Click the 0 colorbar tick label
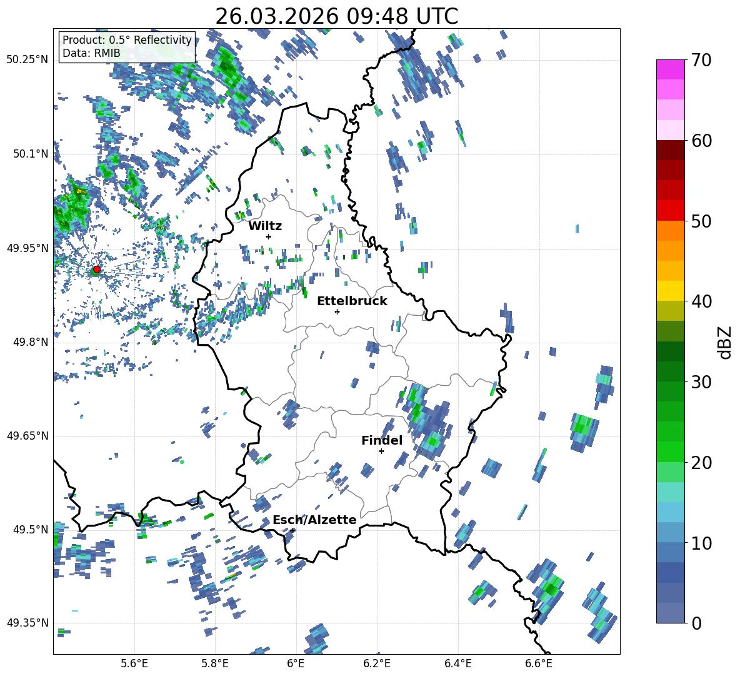This screenshot has height=676, width=740. [696, 623]
